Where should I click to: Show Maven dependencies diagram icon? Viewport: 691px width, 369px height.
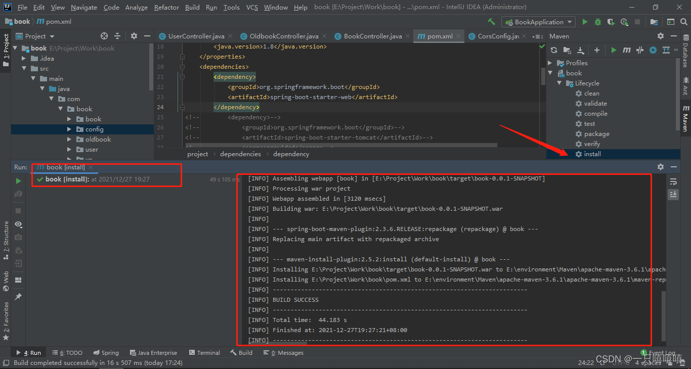[666, 50]
